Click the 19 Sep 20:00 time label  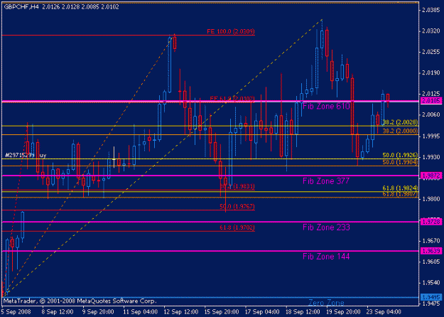(343, 312)
